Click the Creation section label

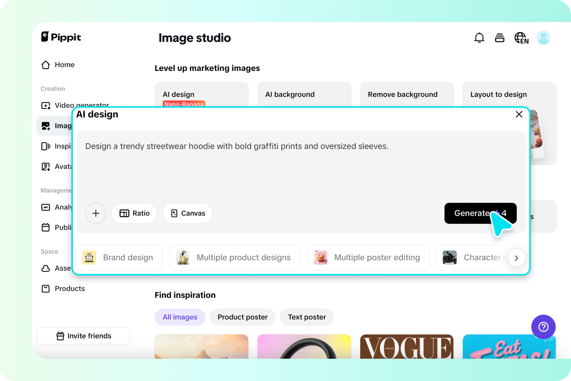point(53,89)
